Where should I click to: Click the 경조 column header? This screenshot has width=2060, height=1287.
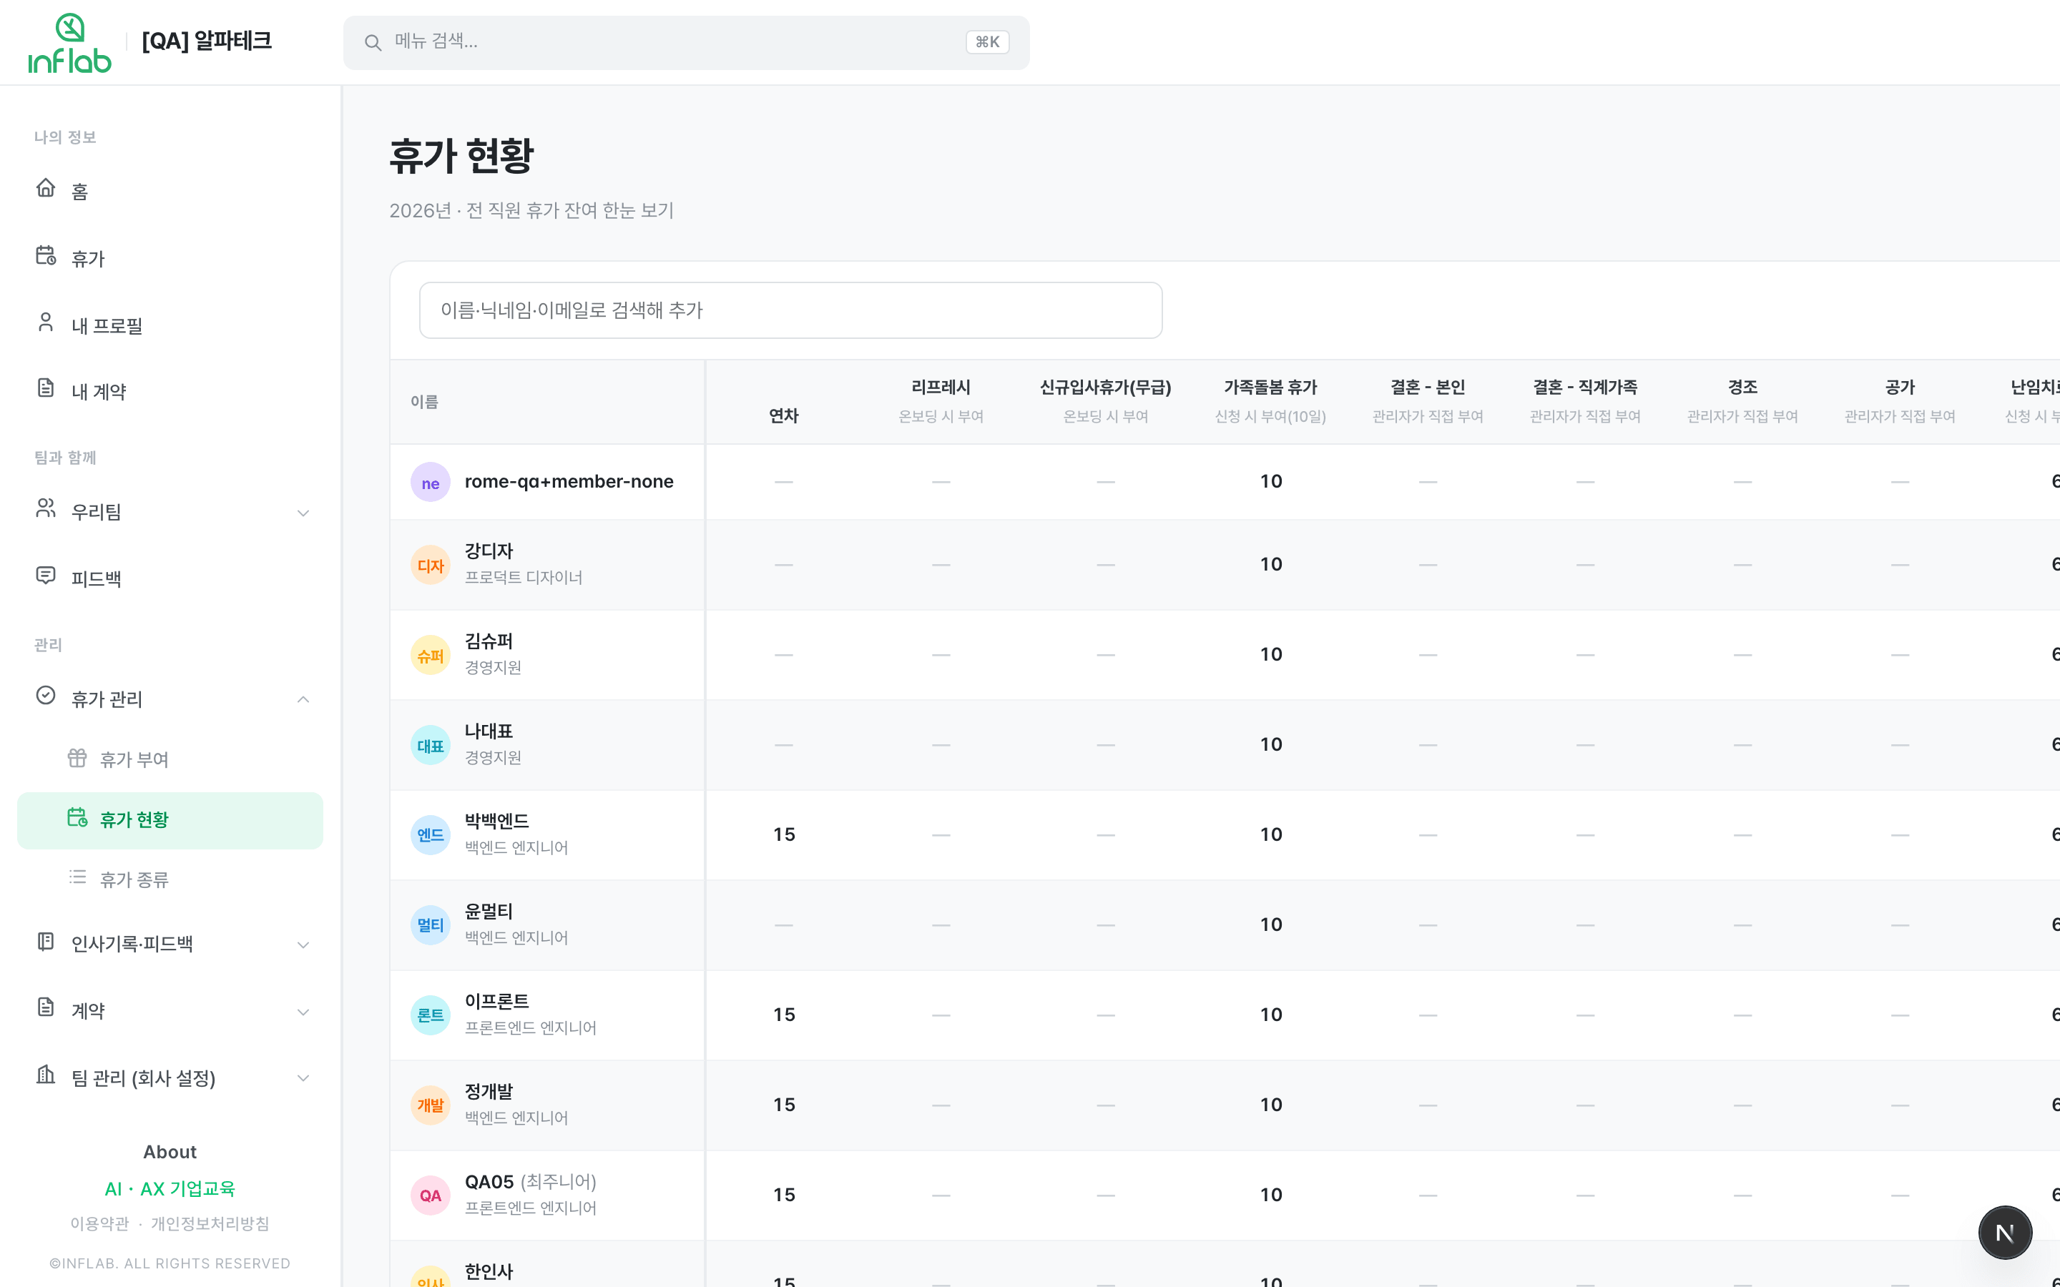pyautogui.click(x=1742, y=388)
